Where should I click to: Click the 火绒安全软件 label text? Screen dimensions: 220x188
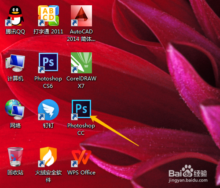coord(48,176)
